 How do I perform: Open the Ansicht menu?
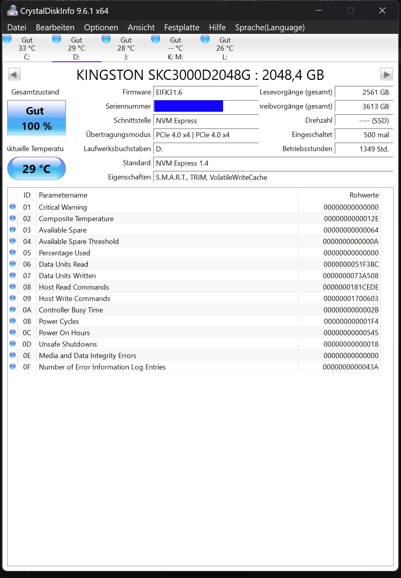click(141, 28)
